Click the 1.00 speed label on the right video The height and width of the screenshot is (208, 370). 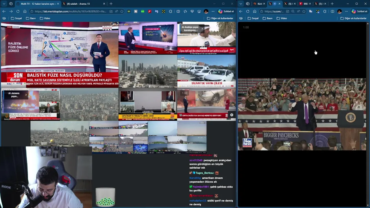click(x=246, y=27)
